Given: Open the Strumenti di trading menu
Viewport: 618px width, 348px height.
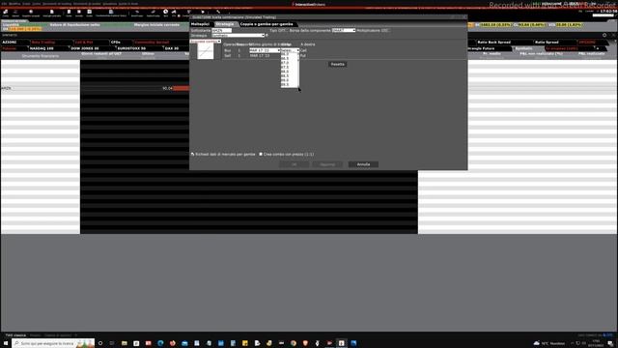Looking at the screenshot, I should click(x=57, y=4).
